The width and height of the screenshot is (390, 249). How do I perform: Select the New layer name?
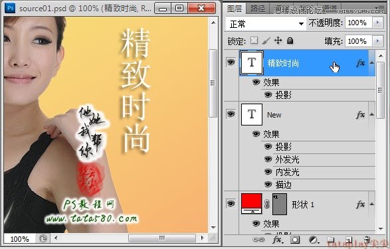[274, 115]
